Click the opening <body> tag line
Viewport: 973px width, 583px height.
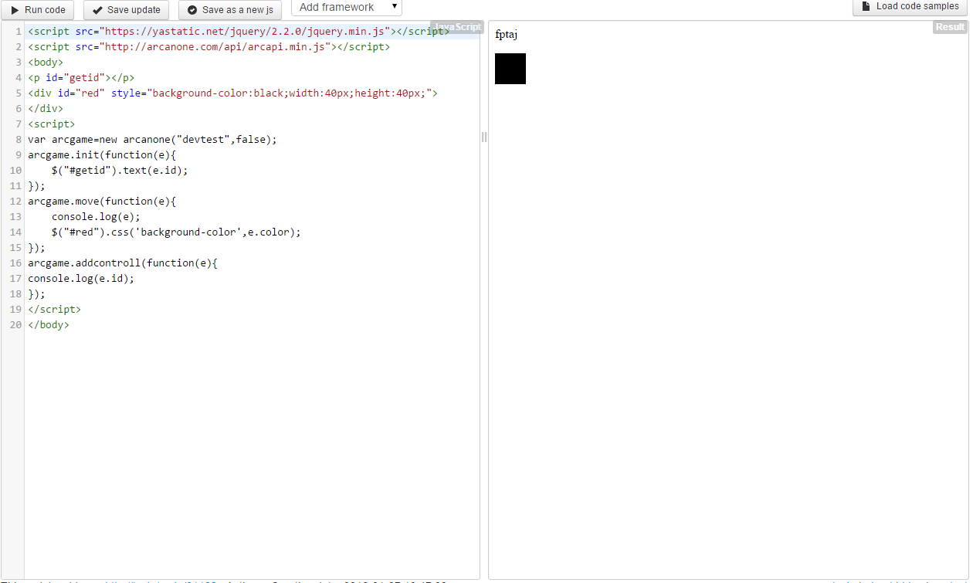tap(46, 63)
